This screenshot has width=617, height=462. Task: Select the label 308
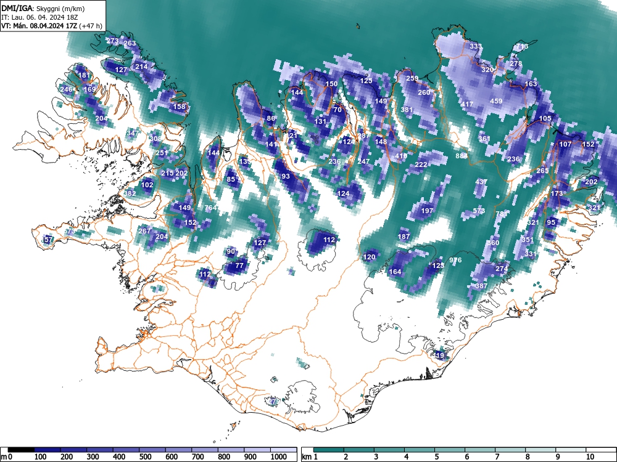156,138
